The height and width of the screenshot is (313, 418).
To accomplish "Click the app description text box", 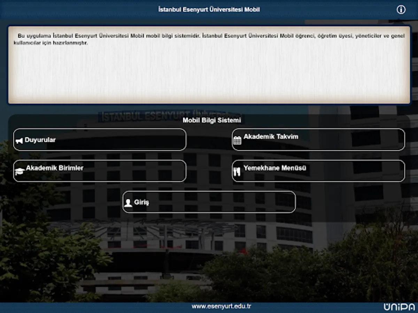I will [209, 65].
